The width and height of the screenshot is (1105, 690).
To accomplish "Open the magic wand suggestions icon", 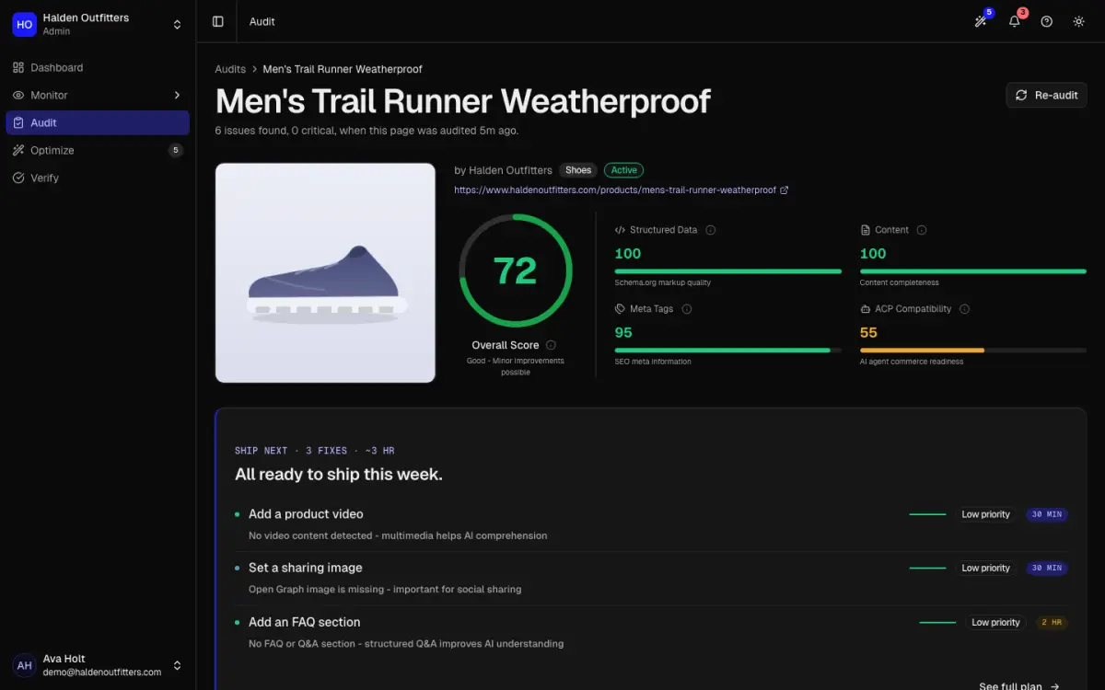I will pyautogui.click(x=982, y=21).
